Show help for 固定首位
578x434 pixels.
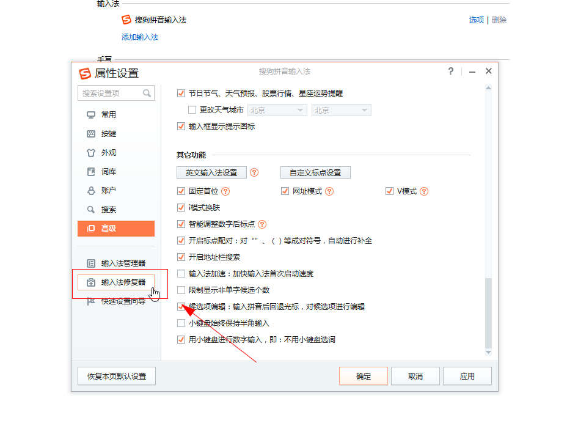pos(225,191)
